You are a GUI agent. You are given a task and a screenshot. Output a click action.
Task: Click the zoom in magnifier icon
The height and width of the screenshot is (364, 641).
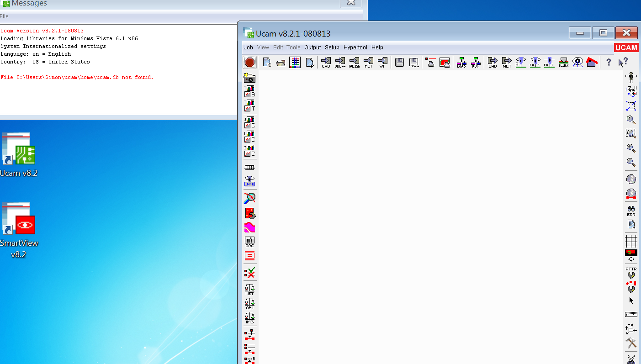[631, 148]
